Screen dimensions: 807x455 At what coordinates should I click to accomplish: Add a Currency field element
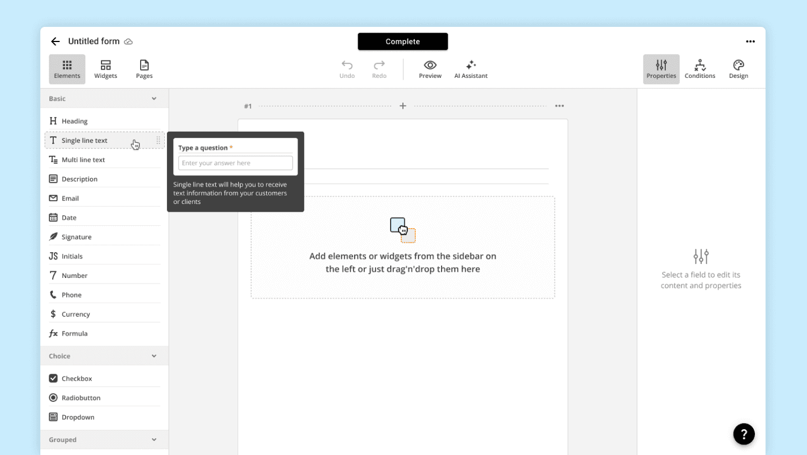[104, 314]
